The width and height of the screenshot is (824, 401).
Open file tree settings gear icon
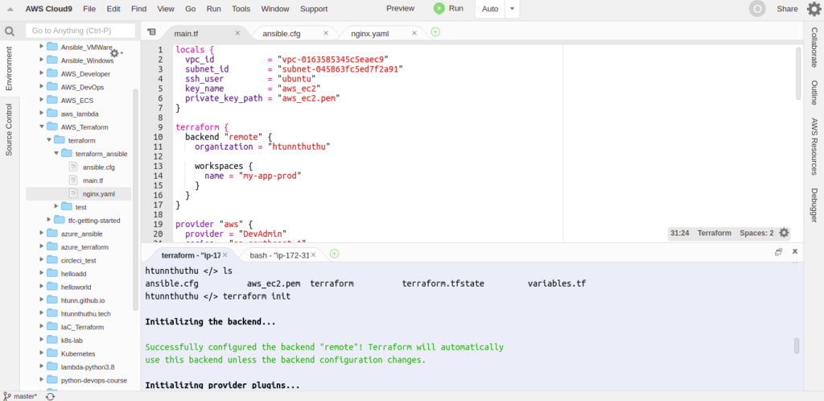click(114, 53)
